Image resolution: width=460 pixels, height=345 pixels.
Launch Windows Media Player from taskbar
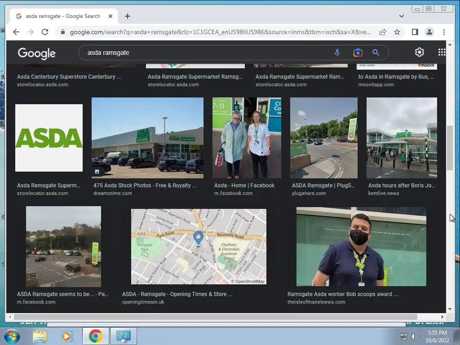[x=66, y=336]
